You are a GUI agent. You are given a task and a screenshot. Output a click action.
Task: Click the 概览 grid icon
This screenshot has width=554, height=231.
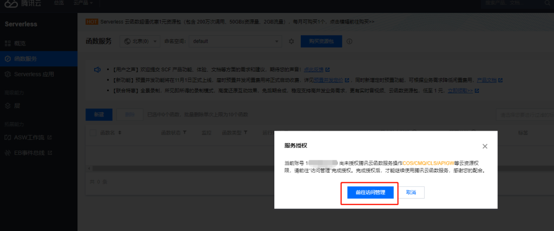[8, 44]
